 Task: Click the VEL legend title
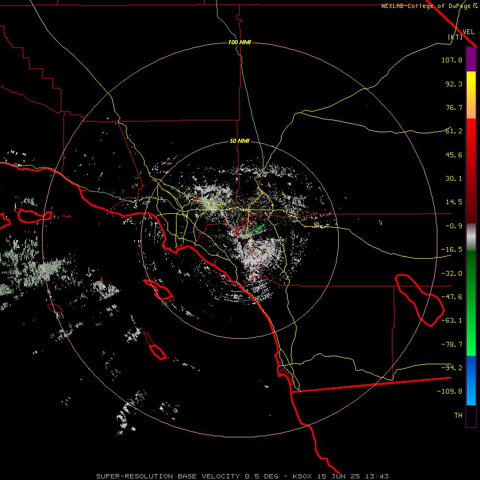pyautogui.click(x=468, y=31)
